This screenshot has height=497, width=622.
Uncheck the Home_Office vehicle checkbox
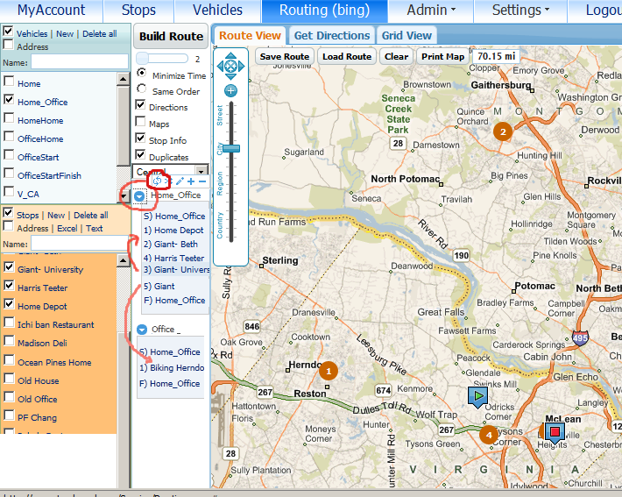tap(9, 100)
